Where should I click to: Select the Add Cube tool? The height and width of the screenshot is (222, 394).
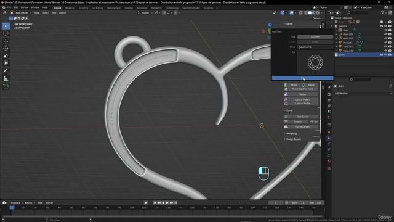click(x=6, y=87)
